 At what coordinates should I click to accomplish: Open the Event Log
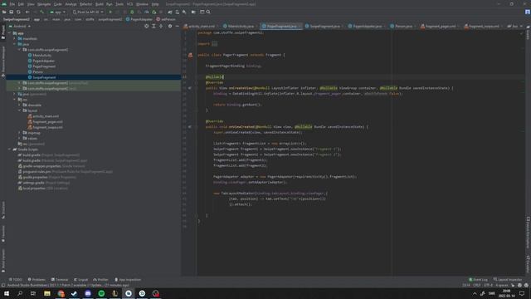[x=478, y=280]
